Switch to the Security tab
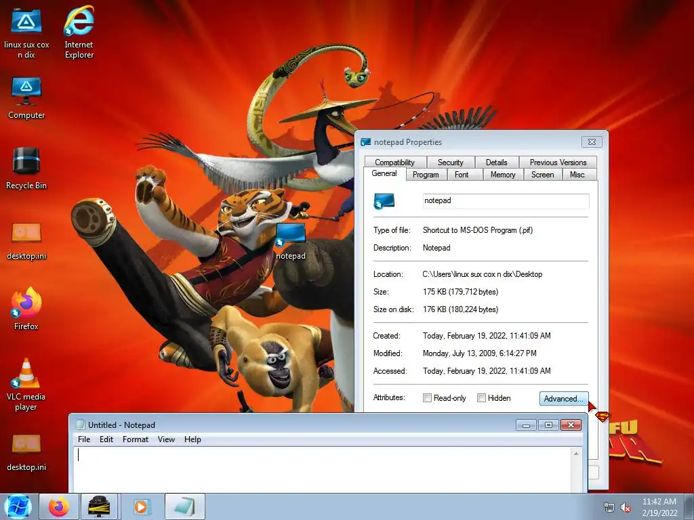 450,162
